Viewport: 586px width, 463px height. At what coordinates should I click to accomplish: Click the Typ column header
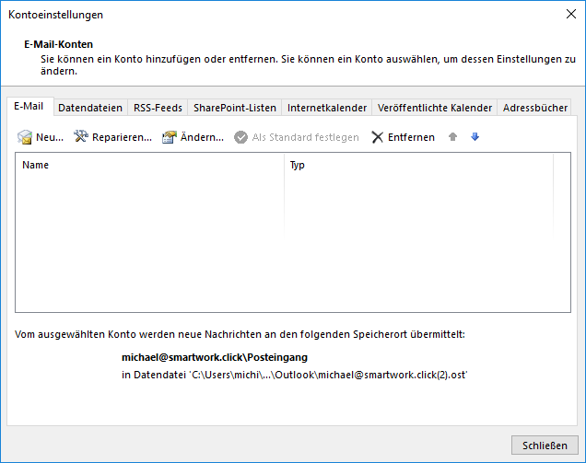pos(415,166)
